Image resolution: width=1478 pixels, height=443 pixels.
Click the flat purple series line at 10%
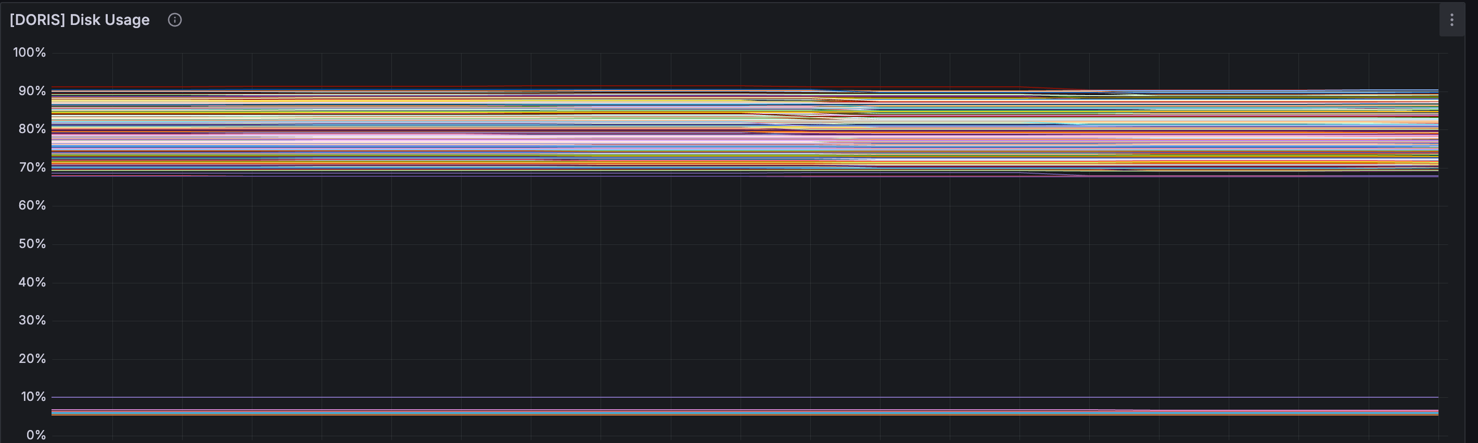[745, 397]
